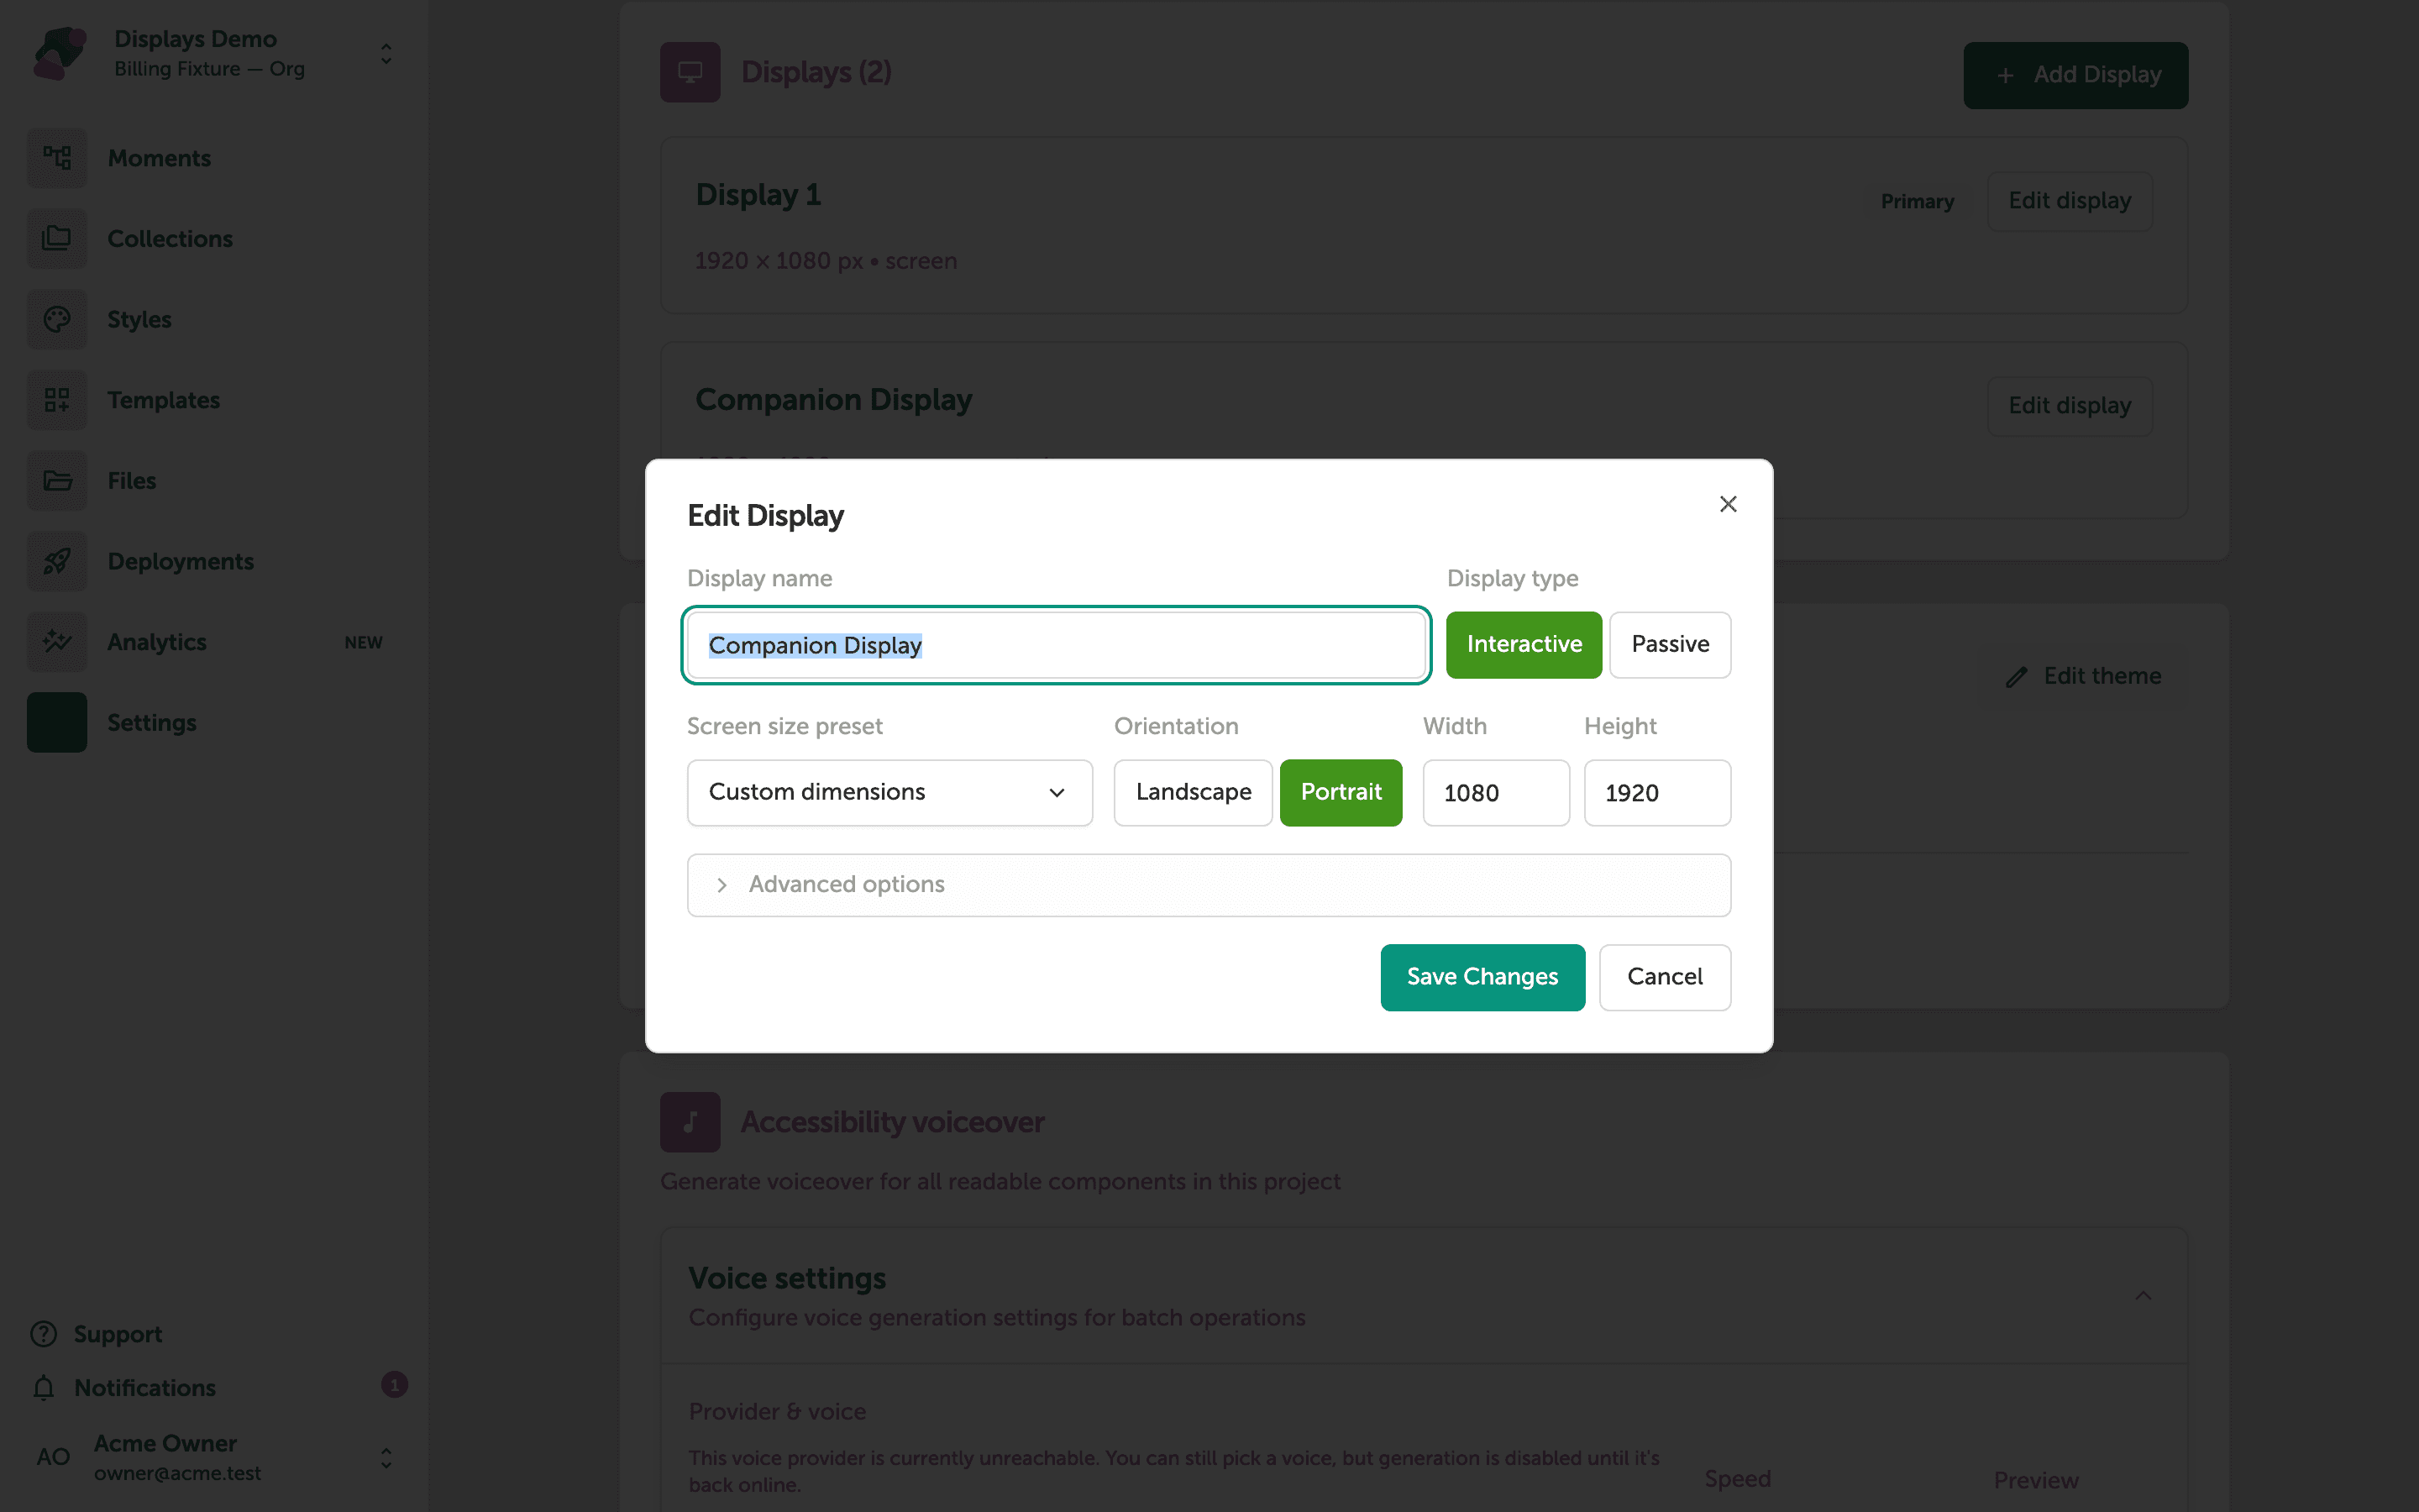Image resolution: width=2419 pixels, height=1512 pixels.
Task: Click the Analytics sparkle icon
Action: pos(57,642)
